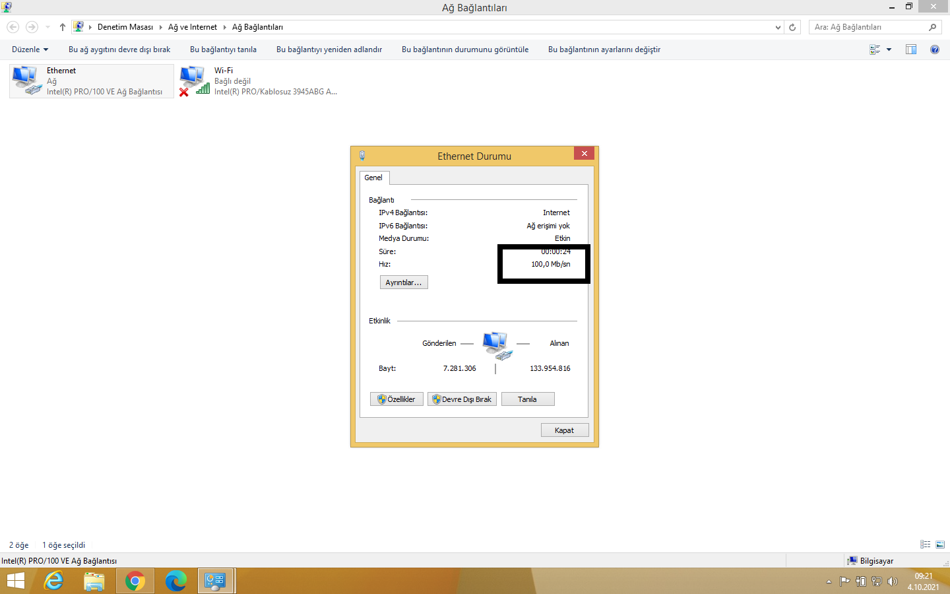Select the Control Panel taskbar icon
The height and width of the screenshot is (594, 950).
point(216,581)
